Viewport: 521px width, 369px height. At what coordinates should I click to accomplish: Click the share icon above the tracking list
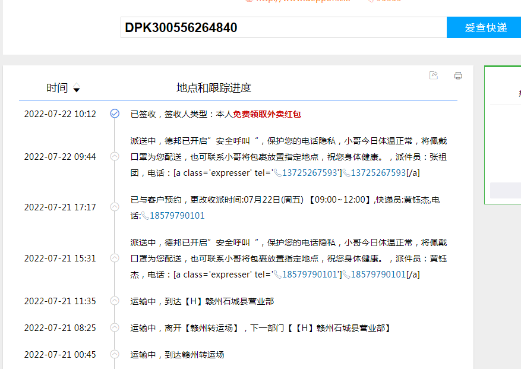coord(434,75)
